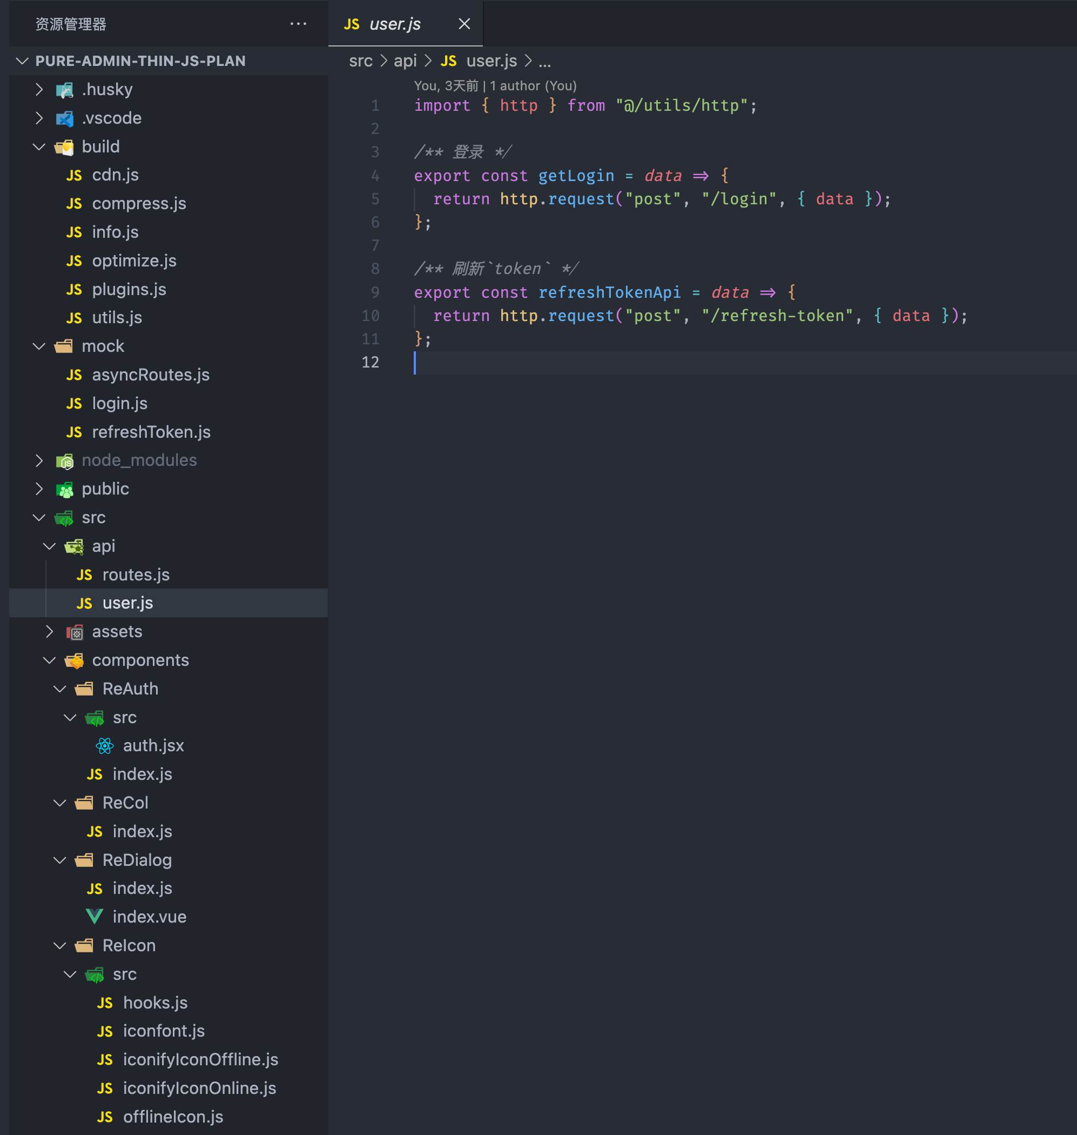Click the git blame author annotation
1077x1135 pixels.
495,86
